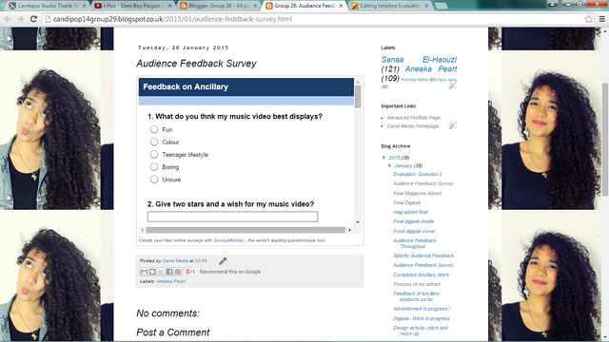Open the 2015 archive year link
Viewport: 609px width, 342px height.
[x=394, y=158]
